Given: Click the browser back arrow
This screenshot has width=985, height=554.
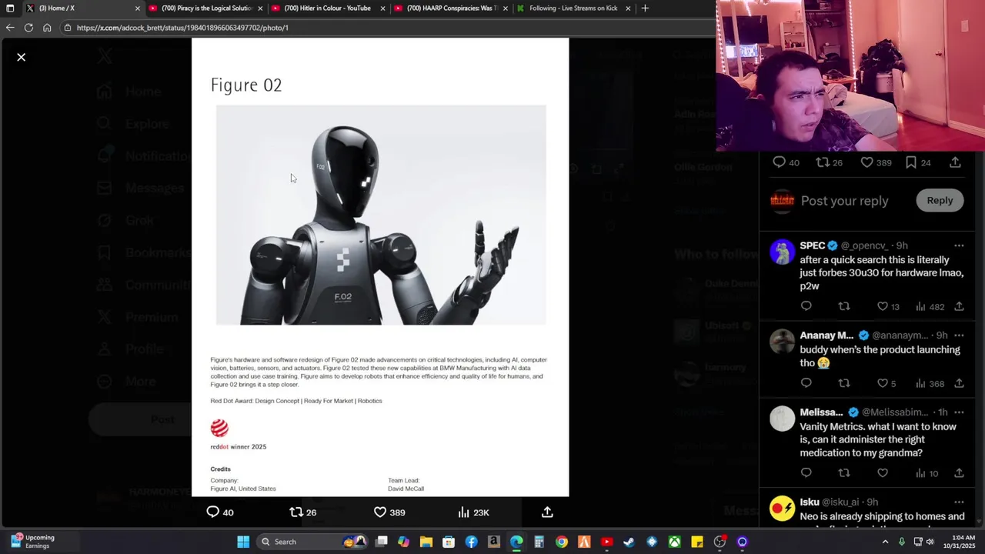Looking at the screenshot, I should click(9, 28).
